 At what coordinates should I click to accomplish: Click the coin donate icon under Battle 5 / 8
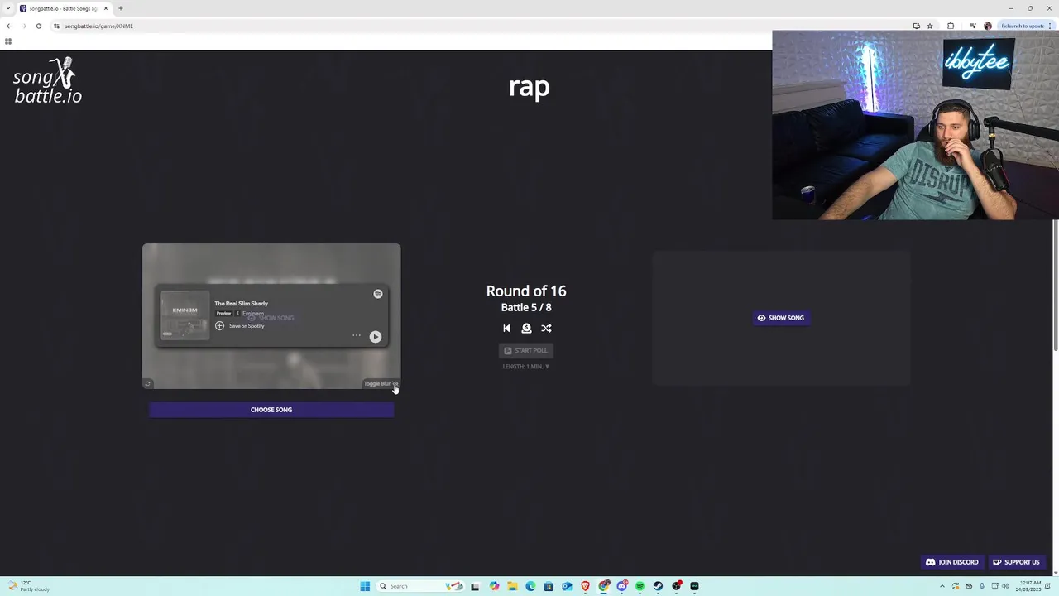coord(526,328)
